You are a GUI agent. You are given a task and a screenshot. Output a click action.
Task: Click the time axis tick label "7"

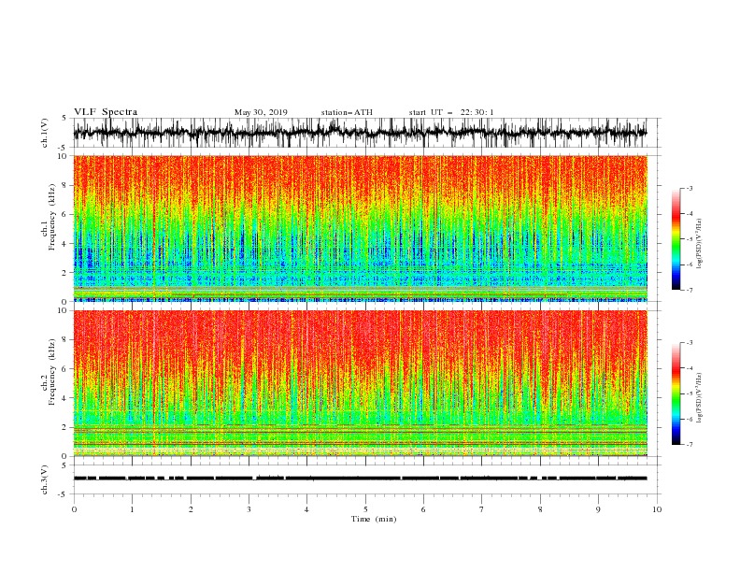point(482,509)
